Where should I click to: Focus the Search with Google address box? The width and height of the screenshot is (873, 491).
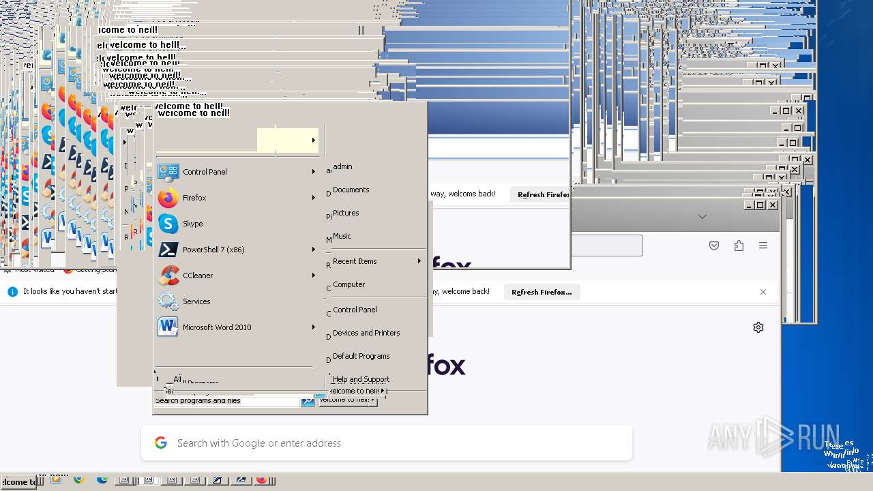pos(387,443)
